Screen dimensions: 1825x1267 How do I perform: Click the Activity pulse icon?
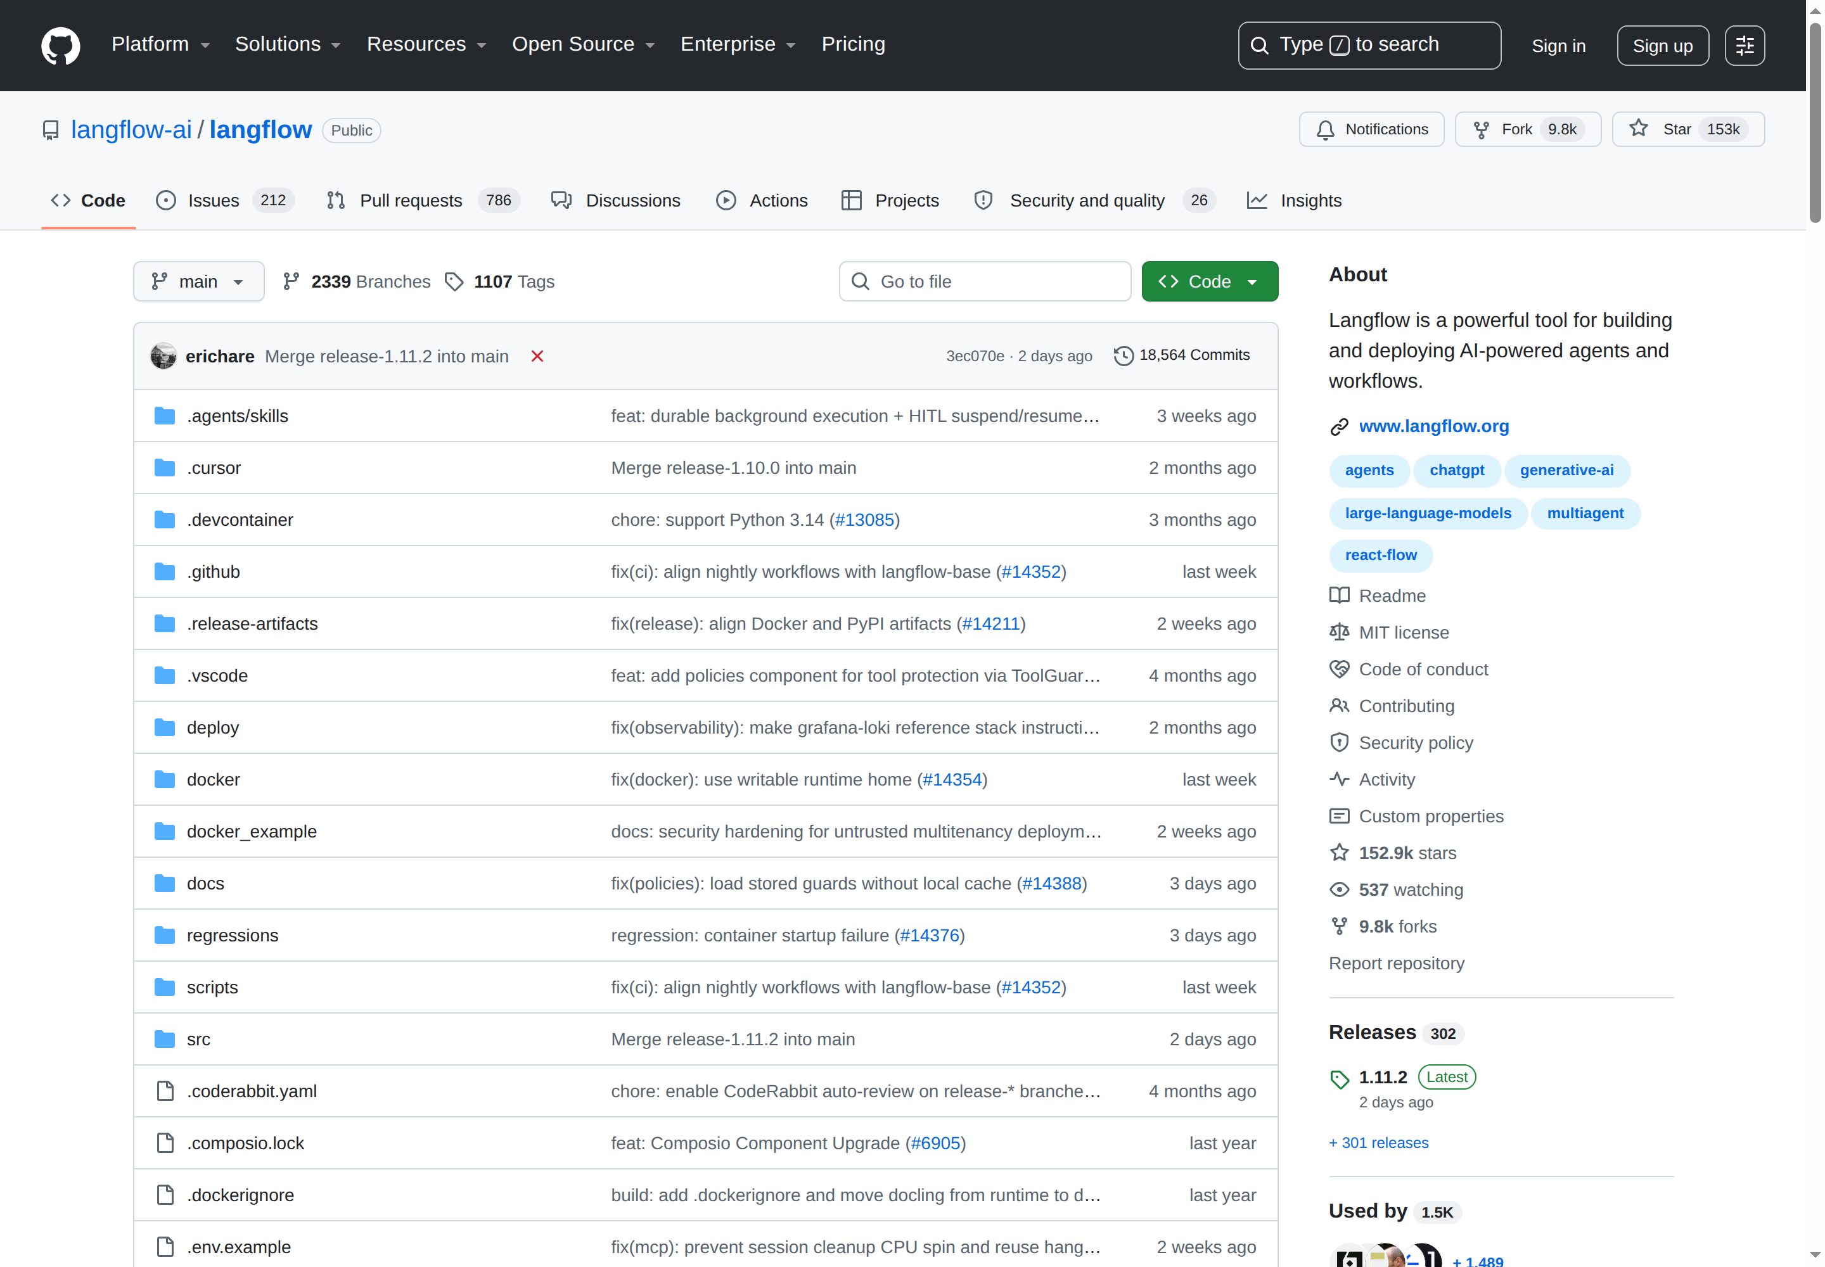coord(1339,779)
